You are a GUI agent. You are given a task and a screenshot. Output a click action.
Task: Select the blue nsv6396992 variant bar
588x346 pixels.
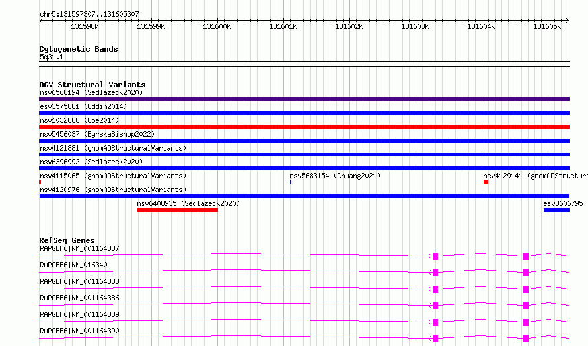(304, 168)
